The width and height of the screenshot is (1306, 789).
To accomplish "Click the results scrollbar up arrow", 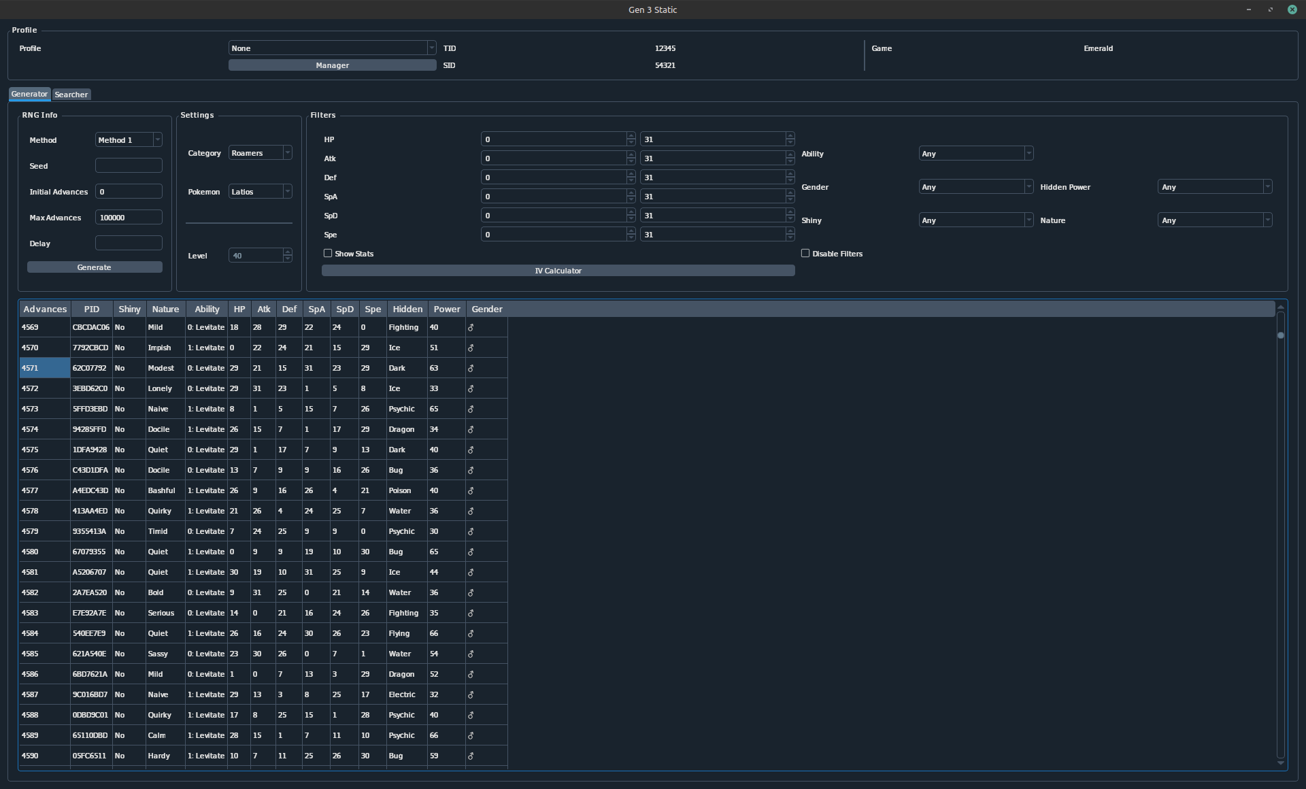I will click(x=1281, y=307).
